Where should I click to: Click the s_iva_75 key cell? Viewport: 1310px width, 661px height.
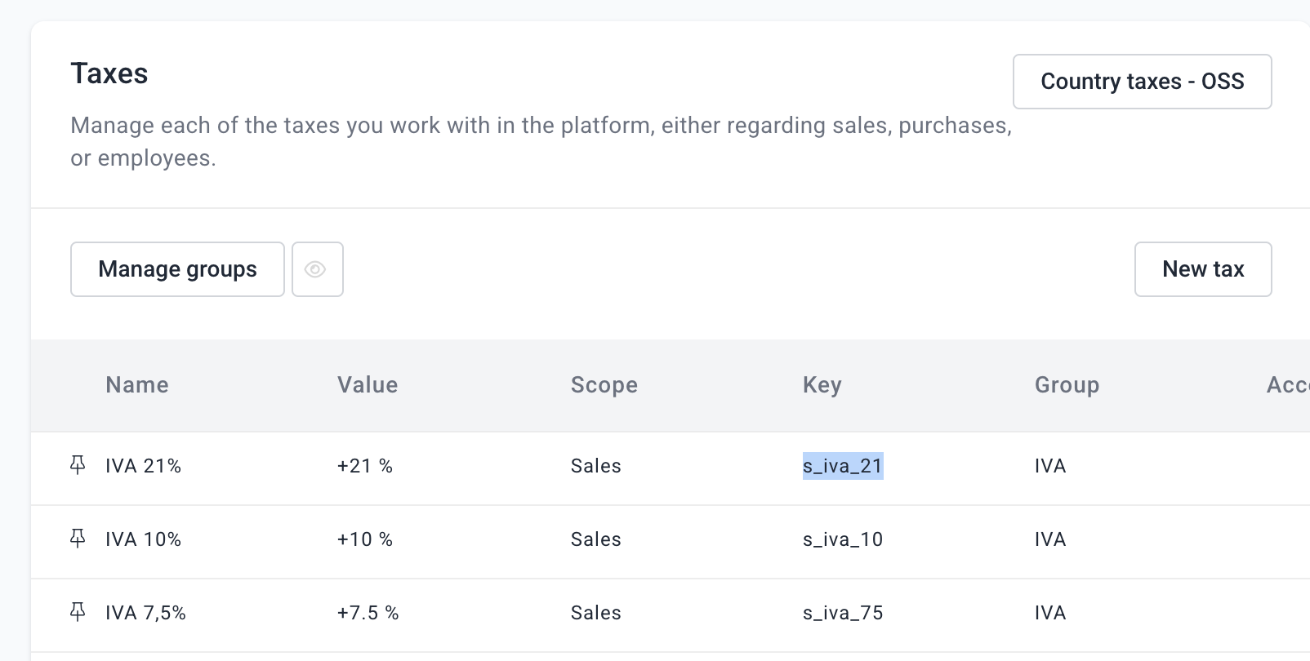pyautogui.click(x=843, y=613)
